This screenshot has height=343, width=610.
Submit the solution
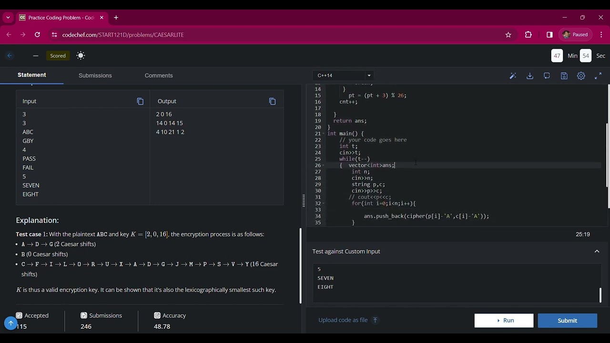[x=567, y=321]
